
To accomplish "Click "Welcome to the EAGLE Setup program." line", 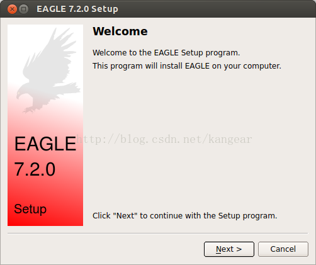I will [x=166, y=53].
